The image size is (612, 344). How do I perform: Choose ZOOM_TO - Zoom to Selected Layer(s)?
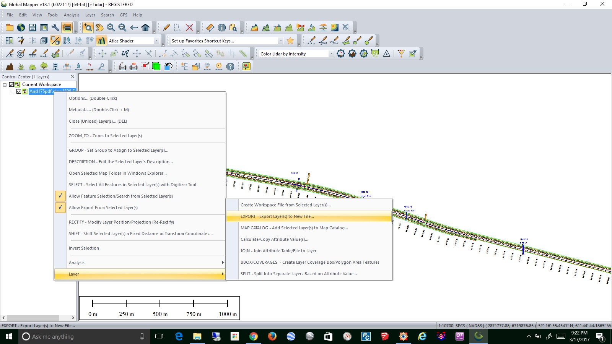coord(140,136)
